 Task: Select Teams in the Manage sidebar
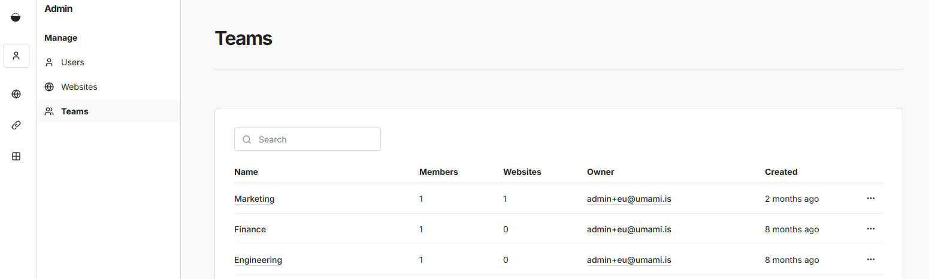tap(75, 111)
